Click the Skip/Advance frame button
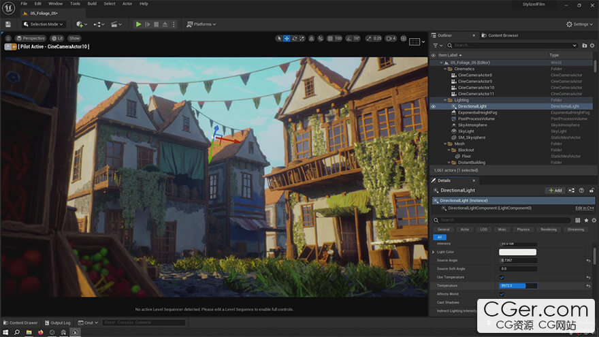 coord(148,24)
